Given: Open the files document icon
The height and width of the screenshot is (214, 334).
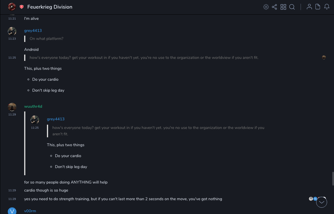Looking at the screenshot, I should click(x=318, y=7).
